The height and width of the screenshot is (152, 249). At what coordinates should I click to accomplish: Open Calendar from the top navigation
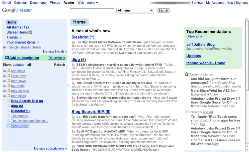[21, 3]
